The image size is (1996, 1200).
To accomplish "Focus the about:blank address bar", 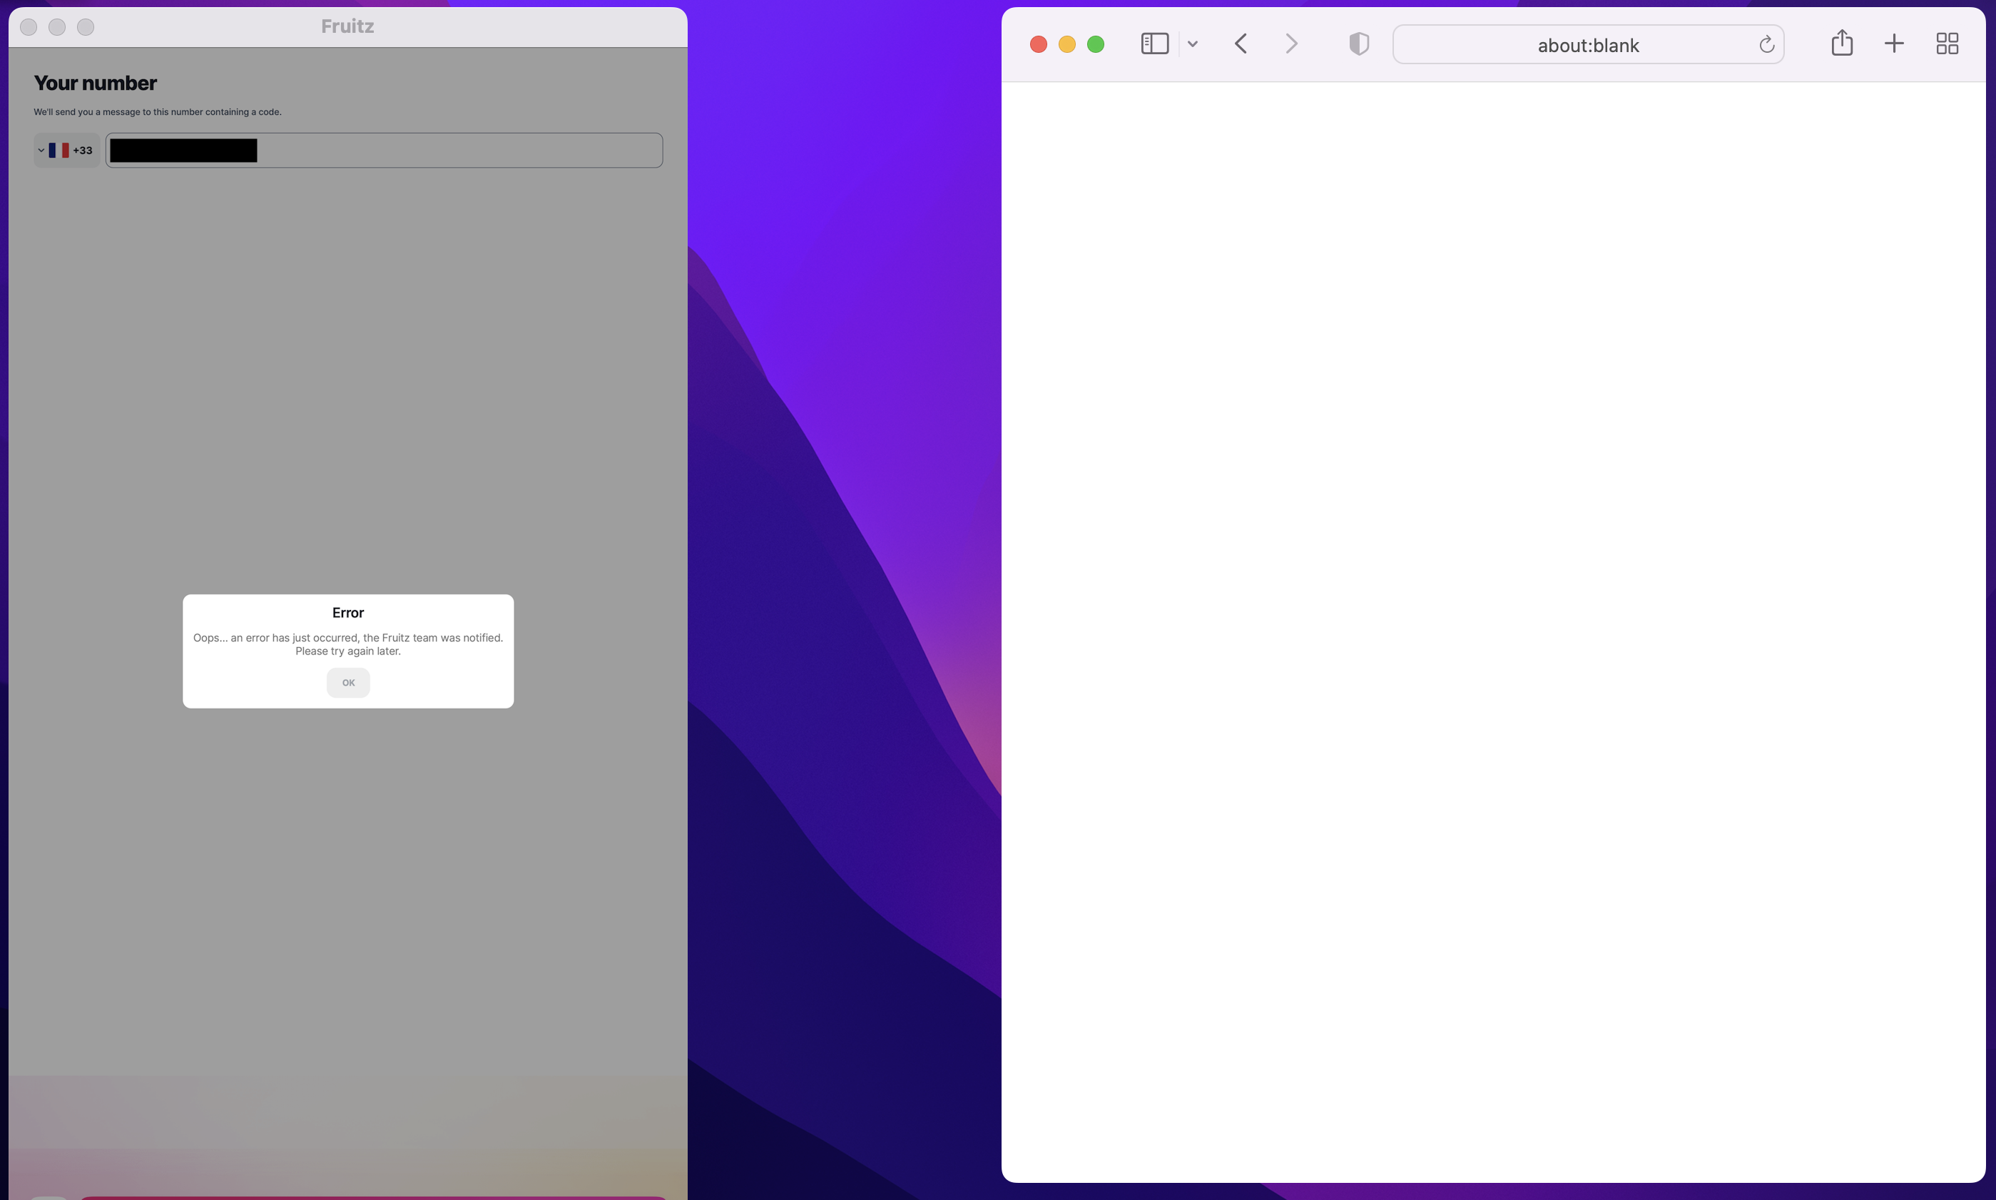I will [x=1587, y=45].
